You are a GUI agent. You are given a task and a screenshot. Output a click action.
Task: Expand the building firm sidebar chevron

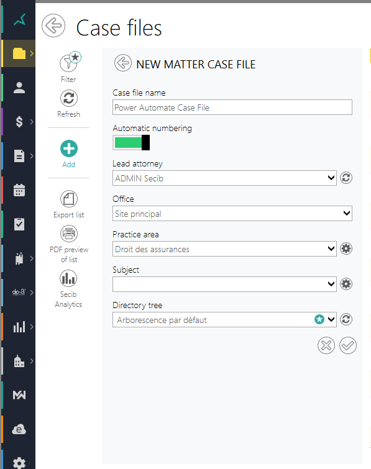pos(32,361)
